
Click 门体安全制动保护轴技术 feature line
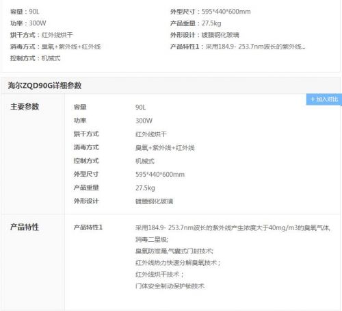(170, 286)
